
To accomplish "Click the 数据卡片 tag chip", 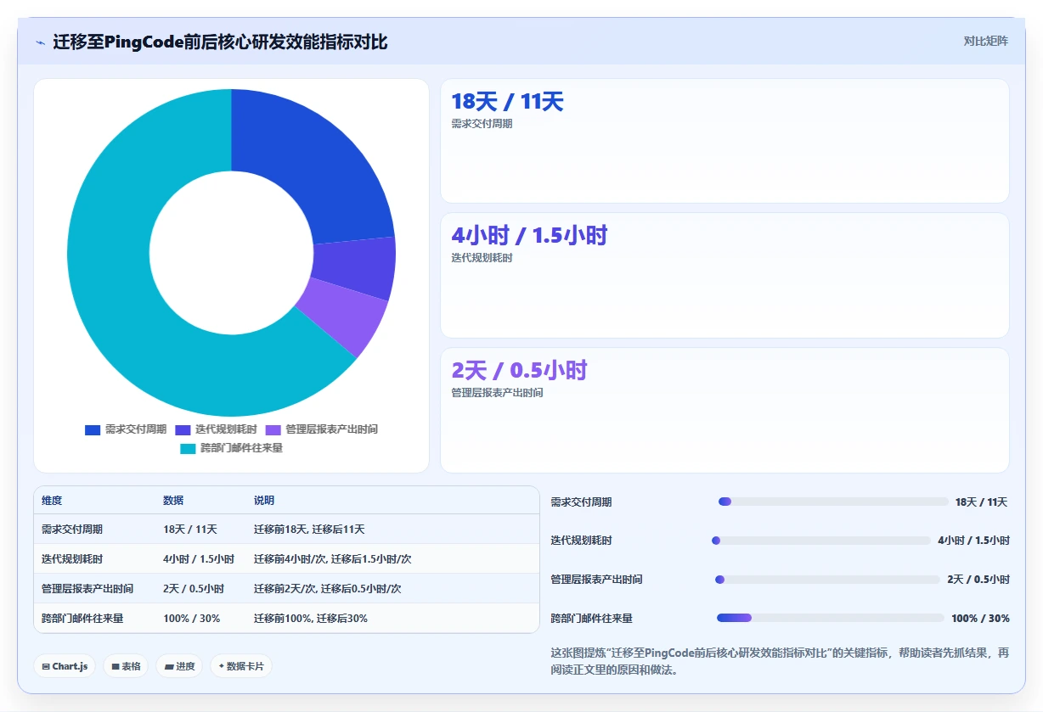I will pos(241,666).
